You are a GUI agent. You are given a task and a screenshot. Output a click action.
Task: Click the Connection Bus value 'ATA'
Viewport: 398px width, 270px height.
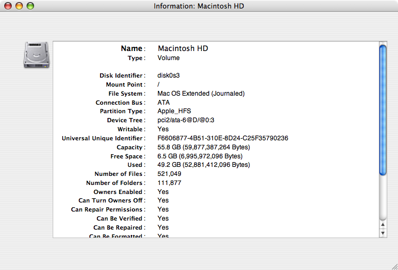pyautogui.click(x=163, y=103)
